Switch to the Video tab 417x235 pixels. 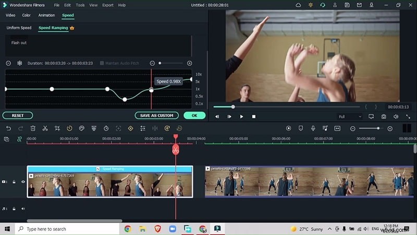click(x=10, y=15)
